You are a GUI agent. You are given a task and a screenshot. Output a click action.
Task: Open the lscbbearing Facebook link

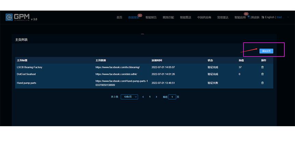click(x=117, y=67)
